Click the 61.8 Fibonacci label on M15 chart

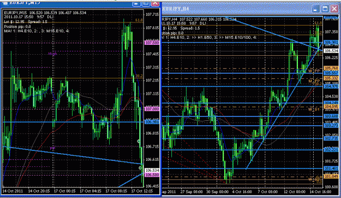tap(139, 20)
